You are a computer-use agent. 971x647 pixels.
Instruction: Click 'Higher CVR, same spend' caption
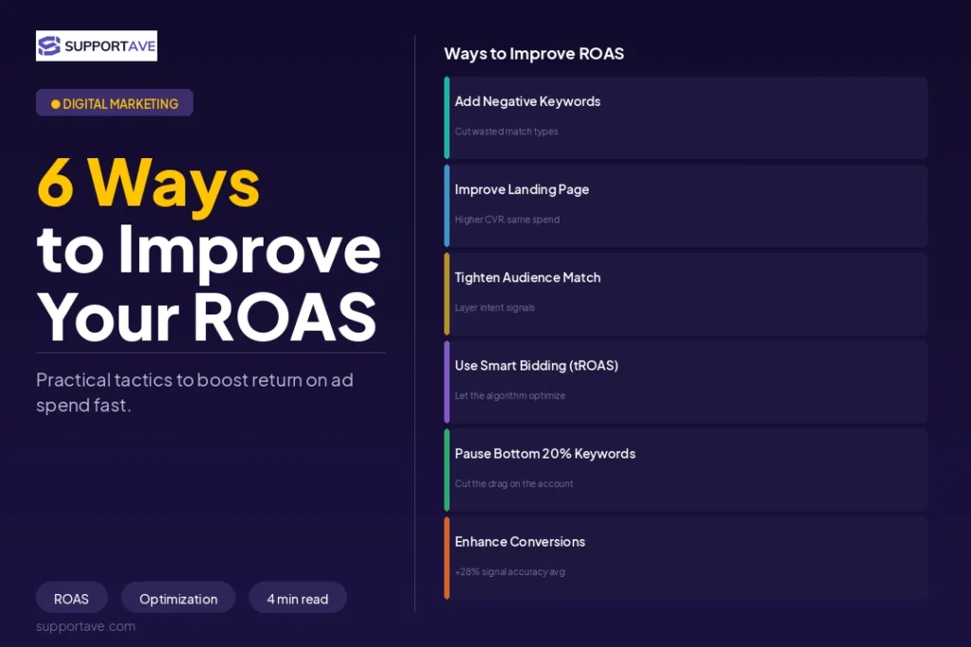507,220
